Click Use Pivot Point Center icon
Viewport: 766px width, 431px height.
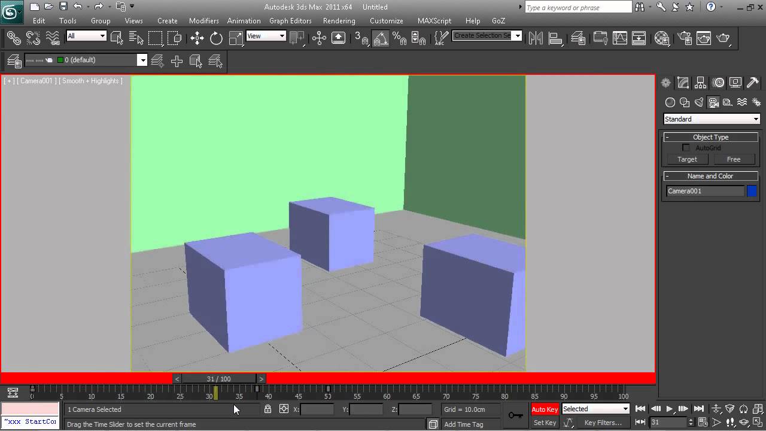point(297,38)
